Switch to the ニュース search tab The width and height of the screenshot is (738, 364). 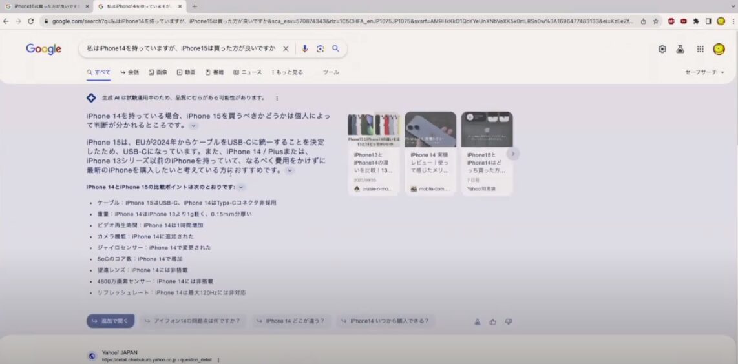(248, 72)
